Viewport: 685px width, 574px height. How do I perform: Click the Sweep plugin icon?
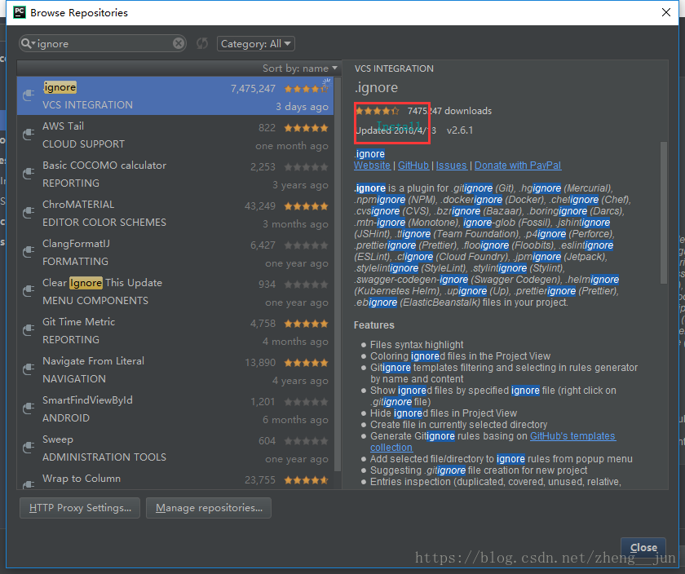click(x=29, y=448)
